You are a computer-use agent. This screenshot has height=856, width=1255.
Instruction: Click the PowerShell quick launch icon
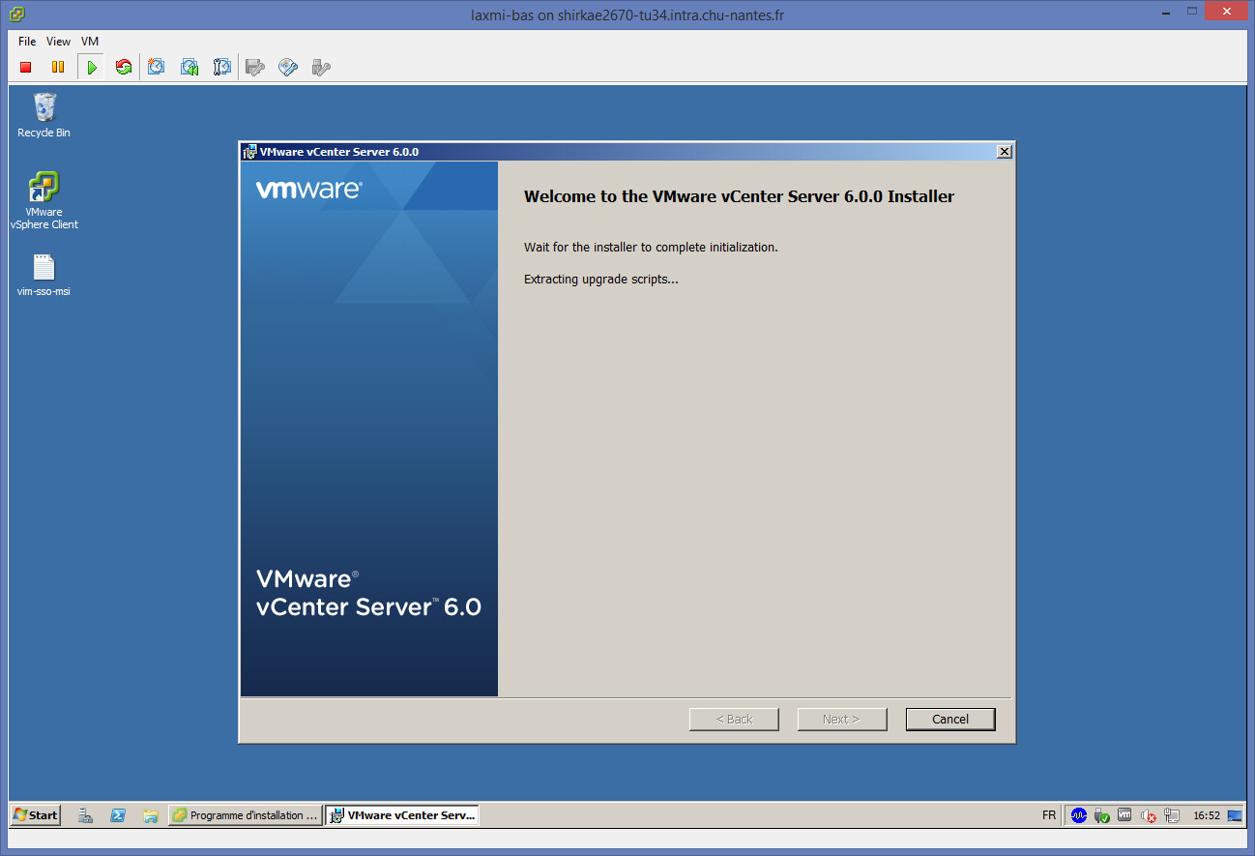(x=118, y=815)
